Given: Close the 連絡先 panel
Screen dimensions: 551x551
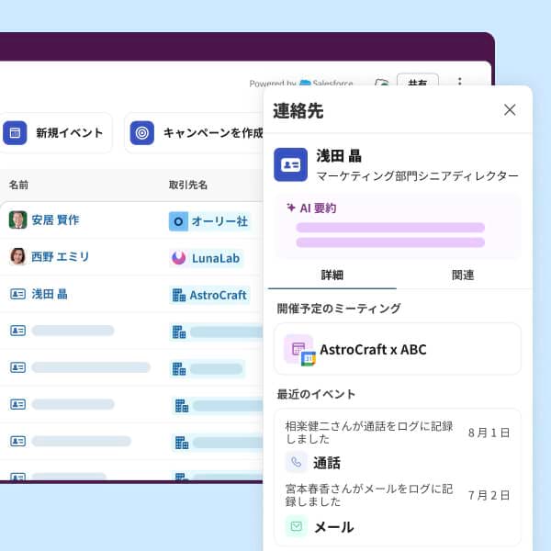Looking at the screenshot, I should 510,110.
